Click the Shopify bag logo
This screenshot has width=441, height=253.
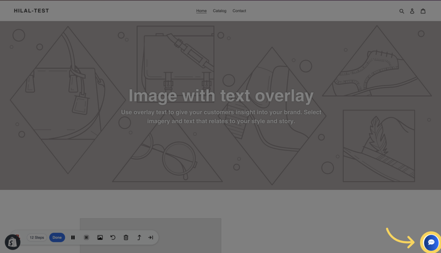pos(12,242)
